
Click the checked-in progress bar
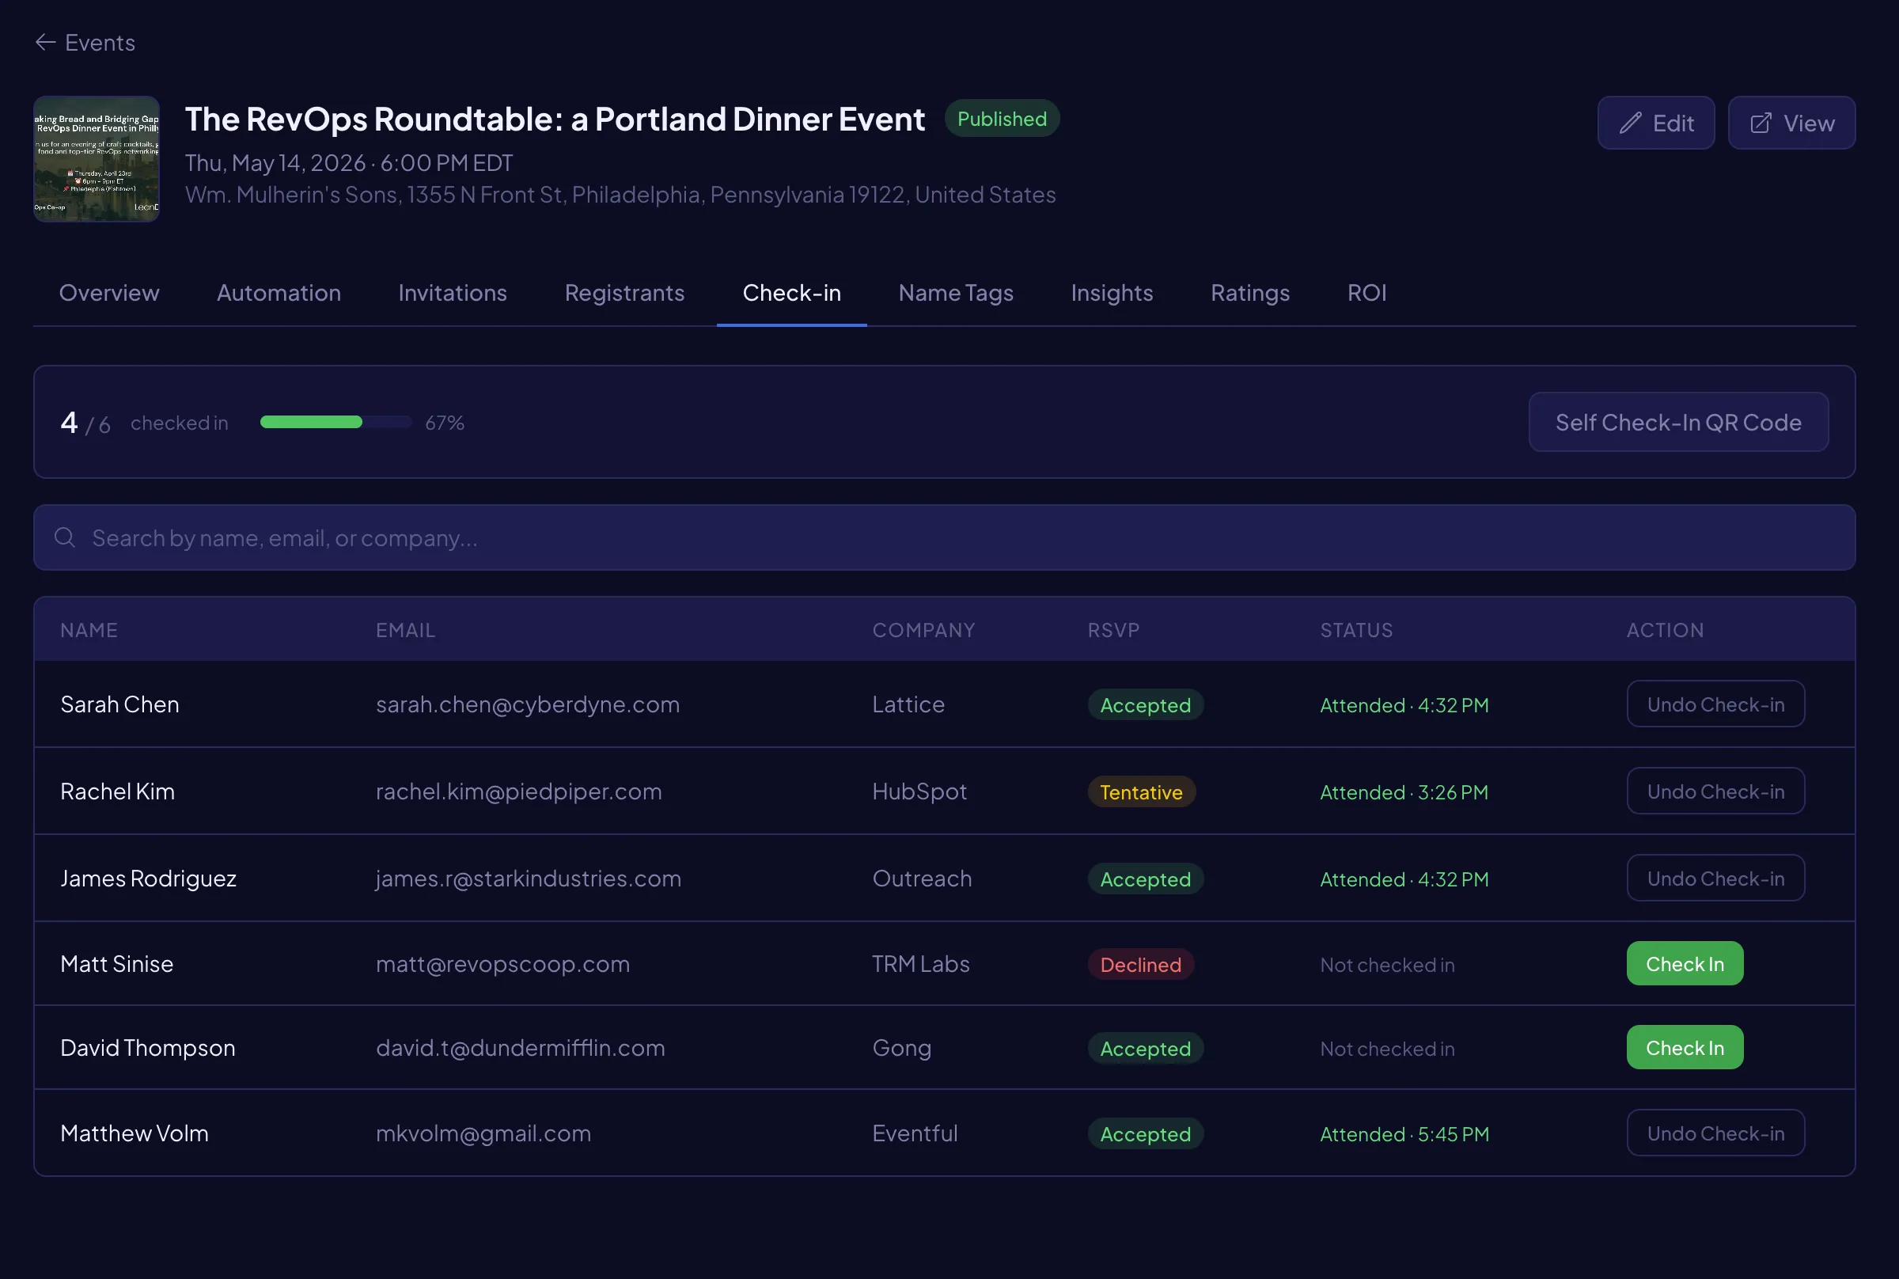(335, 423)
